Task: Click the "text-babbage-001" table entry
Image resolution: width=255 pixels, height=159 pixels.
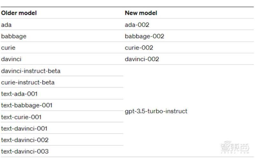Action: tap(26, 105)
